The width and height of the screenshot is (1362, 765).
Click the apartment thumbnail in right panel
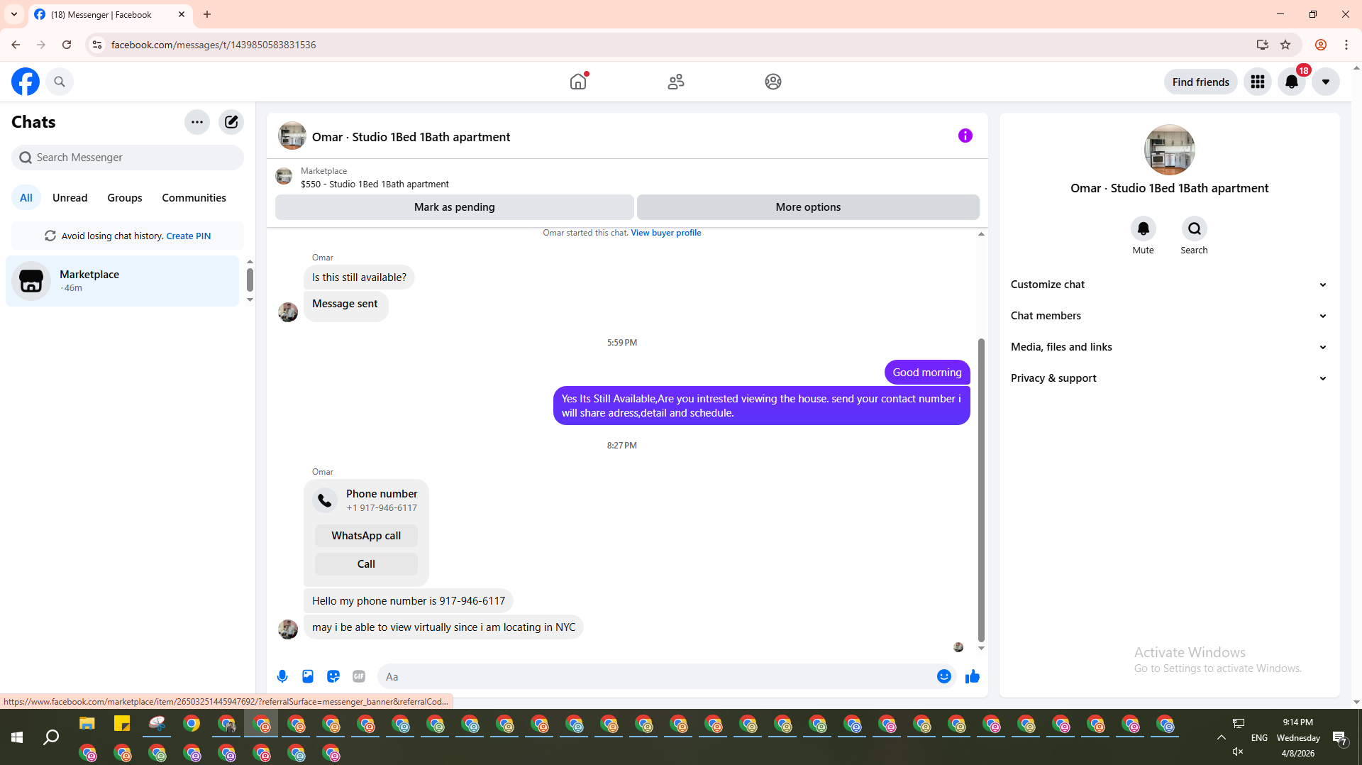pyautogui.click(x=1170, y=150)
